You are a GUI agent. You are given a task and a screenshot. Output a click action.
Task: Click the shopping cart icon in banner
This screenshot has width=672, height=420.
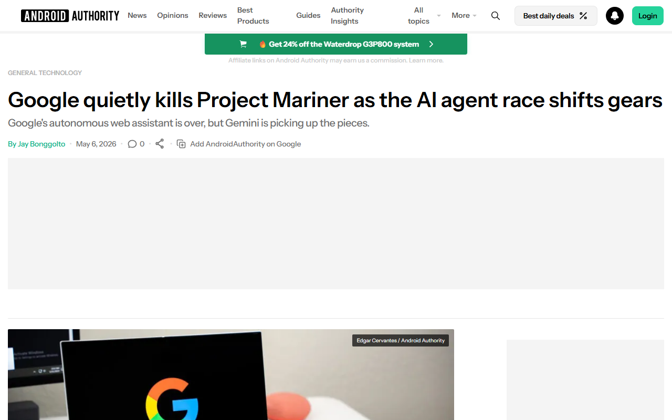[243, 44]
